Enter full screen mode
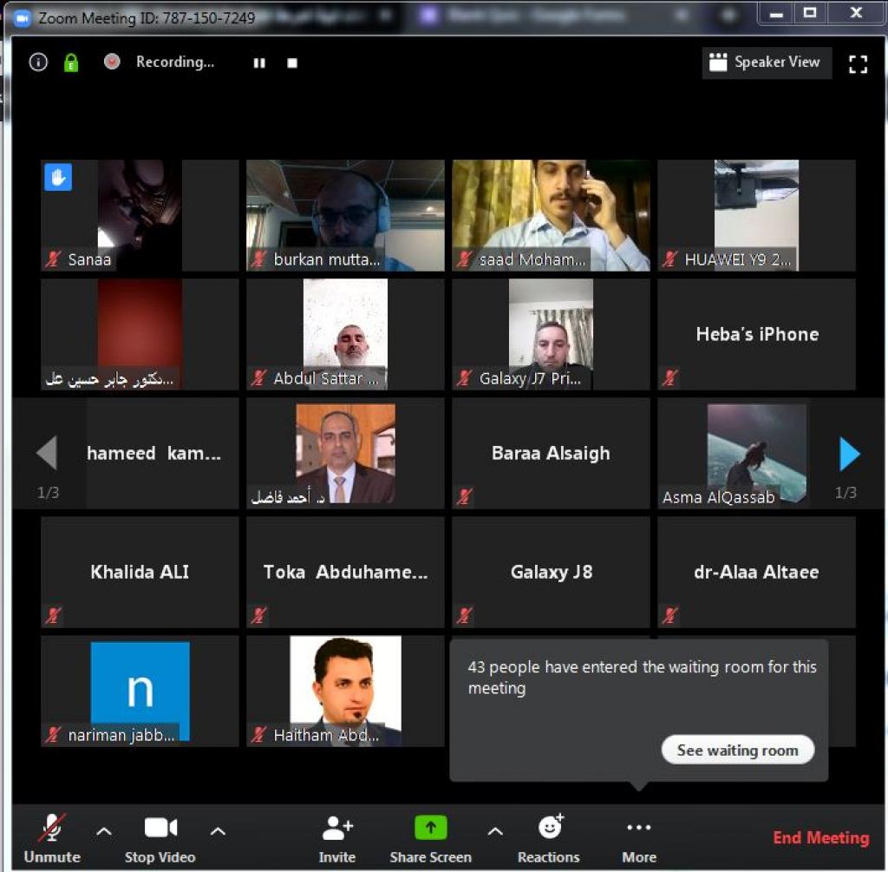Screen dimensions: 888x872 [858, 63]
